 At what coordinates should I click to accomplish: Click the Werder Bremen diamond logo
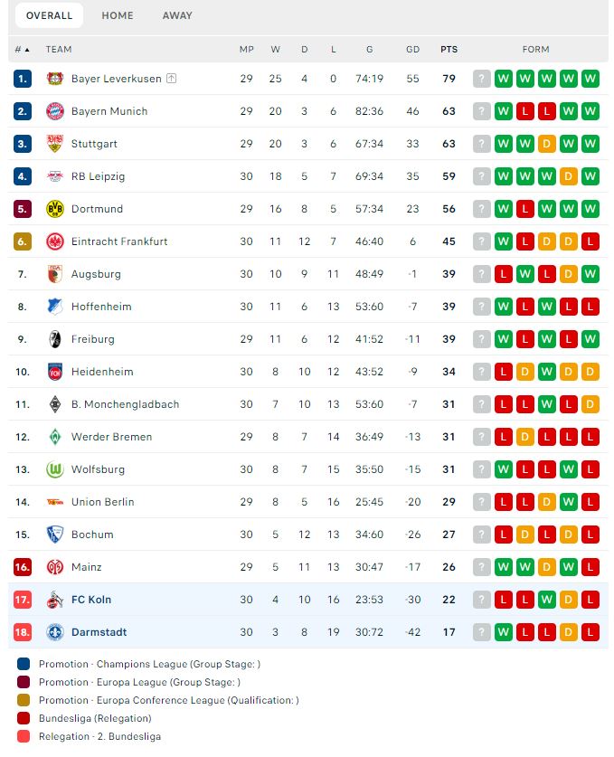(54, 437)
